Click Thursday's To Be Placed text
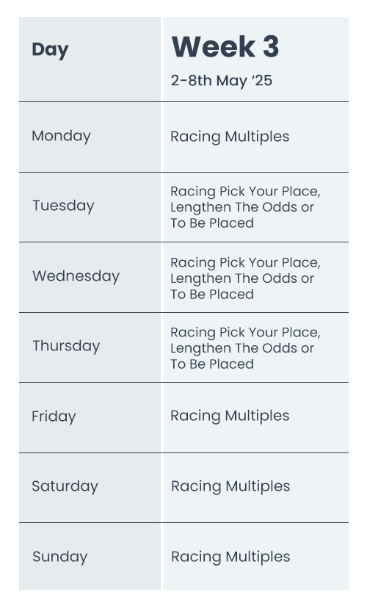The height and width of the screenshot is (606, 367). (212, 364)
